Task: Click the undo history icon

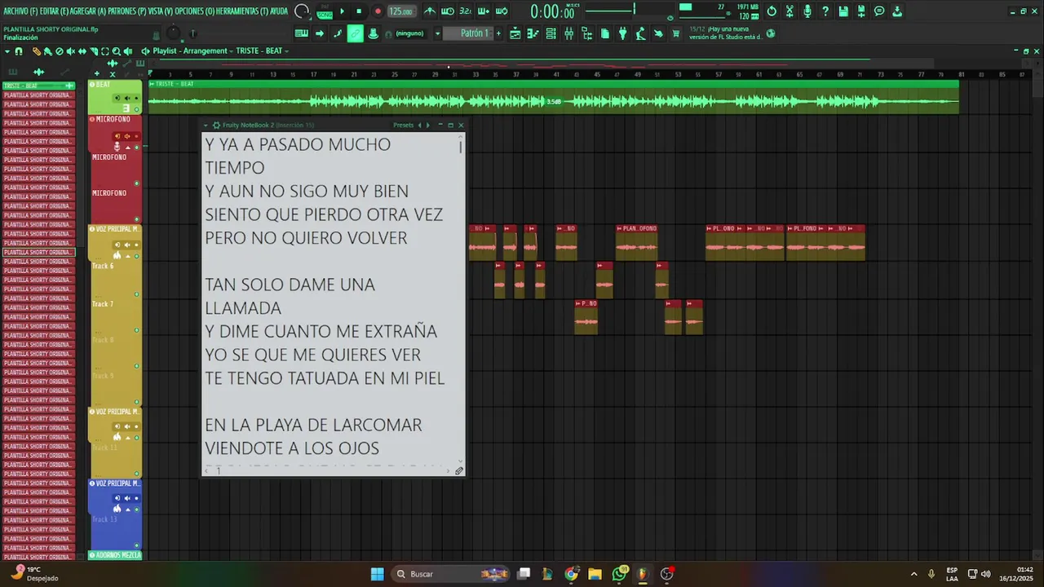Action: [x=772, y=11]
